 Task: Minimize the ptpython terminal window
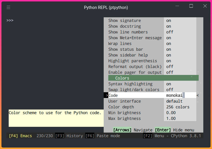[178, 6]
